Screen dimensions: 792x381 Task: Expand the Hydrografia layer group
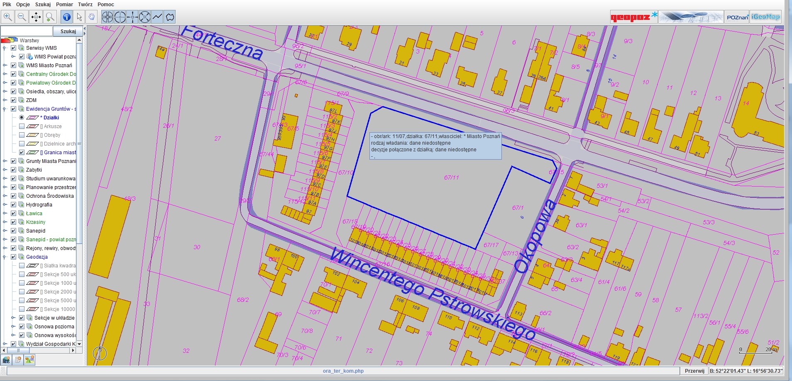pyautogui.click(x=5, y=205)
